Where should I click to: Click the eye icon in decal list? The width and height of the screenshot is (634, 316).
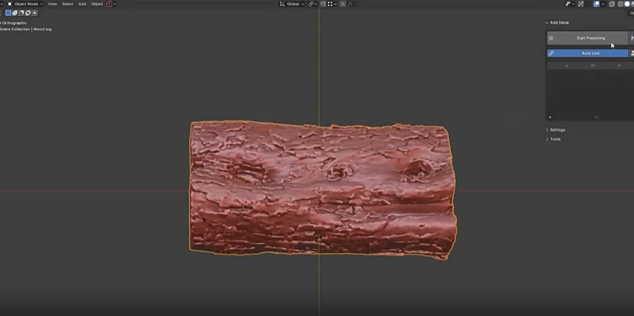point(593,65)
